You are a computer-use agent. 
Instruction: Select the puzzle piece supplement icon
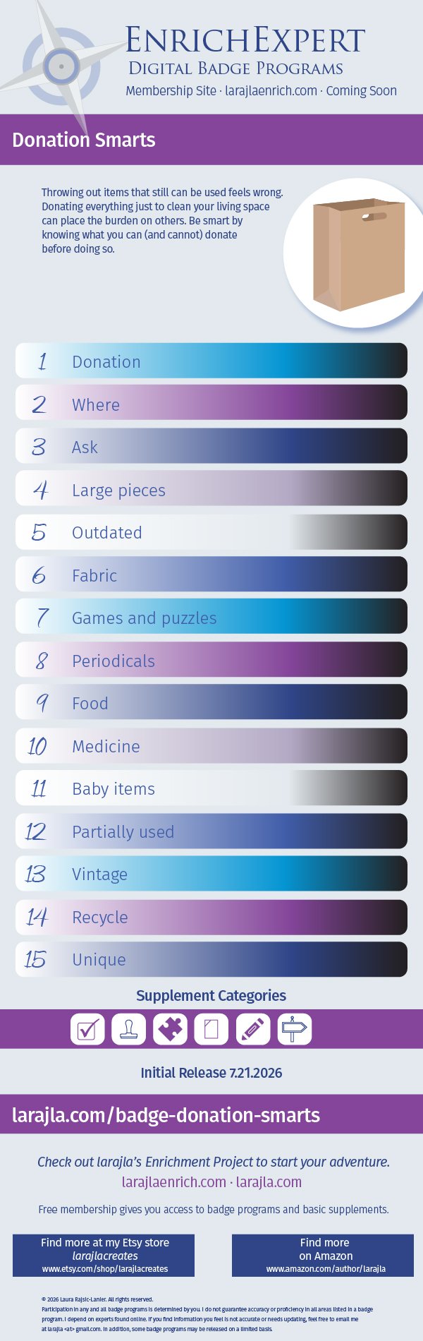click(x=170, y=1029)
